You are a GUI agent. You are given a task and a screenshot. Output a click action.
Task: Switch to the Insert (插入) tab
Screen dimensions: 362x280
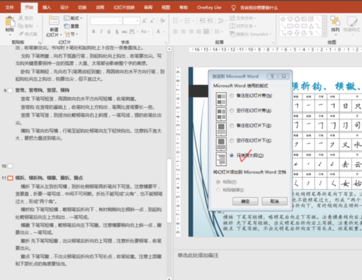[46, 8]
